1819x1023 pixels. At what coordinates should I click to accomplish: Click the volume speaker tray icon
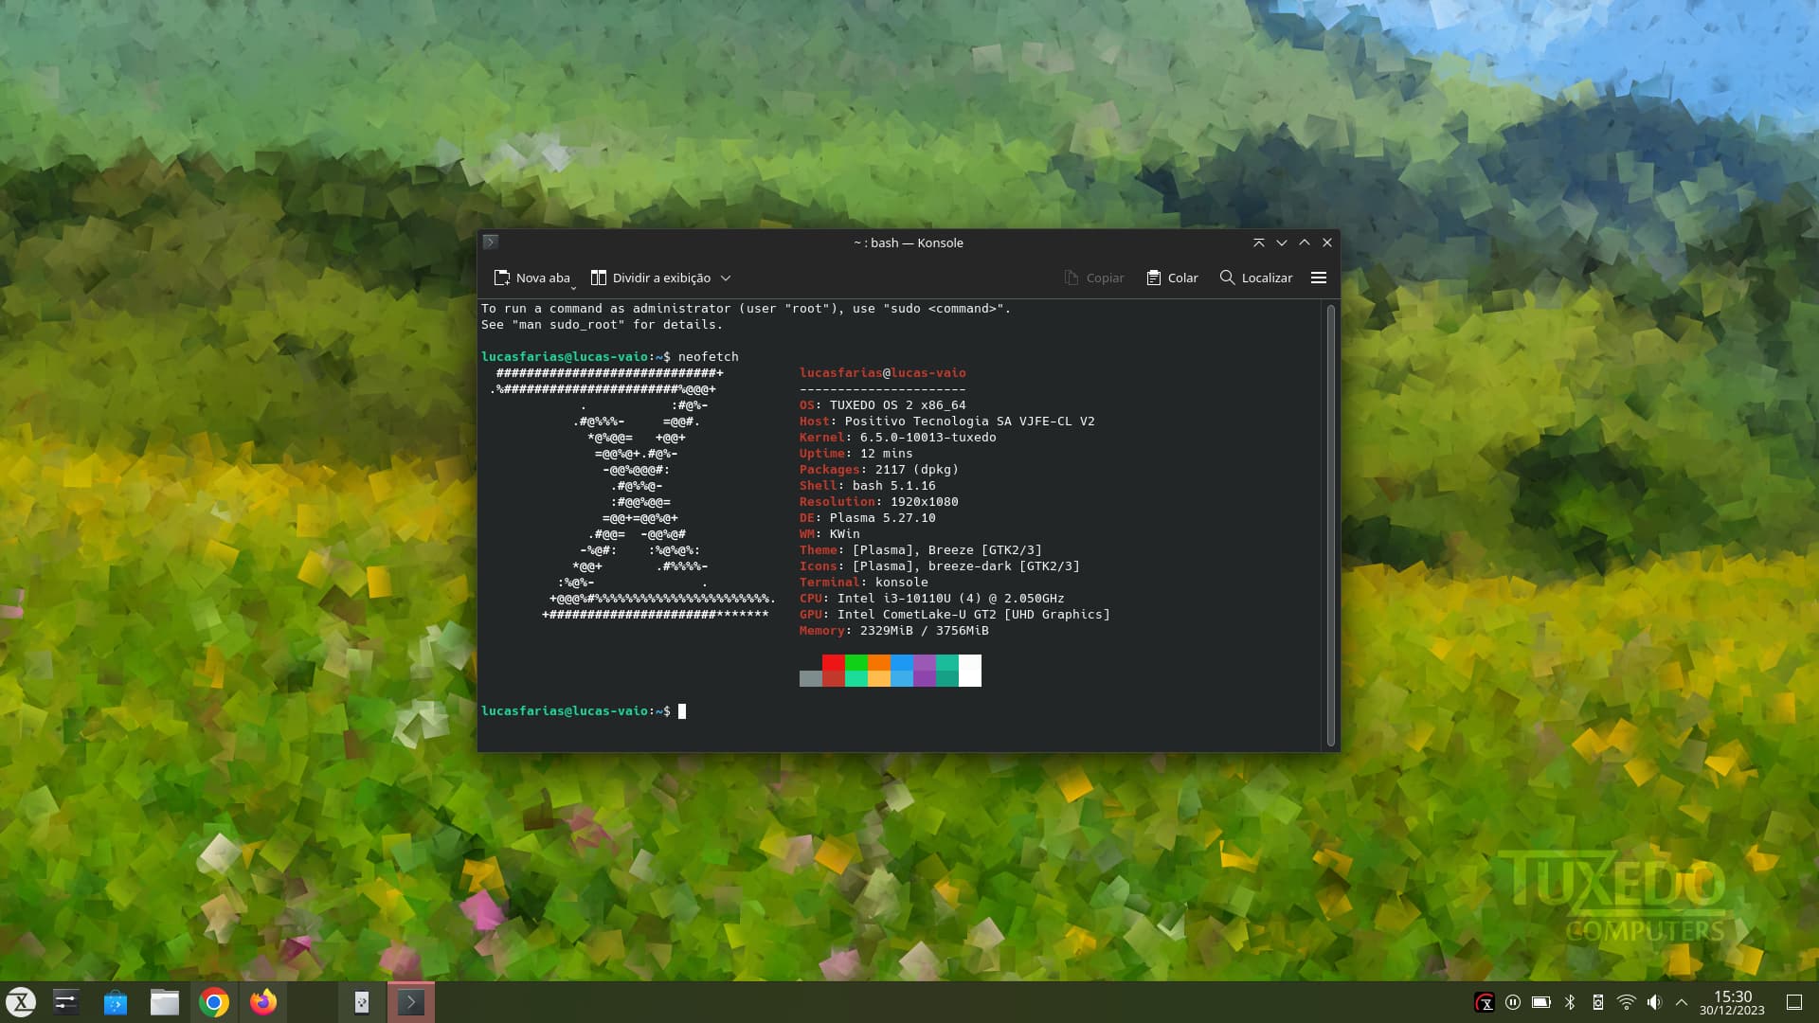(x=1654, y=1002)
